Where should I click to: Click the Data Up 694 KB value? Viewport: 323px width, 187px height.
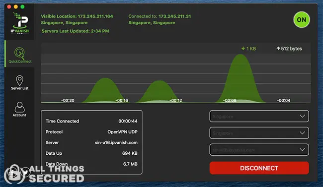(130, 153)
